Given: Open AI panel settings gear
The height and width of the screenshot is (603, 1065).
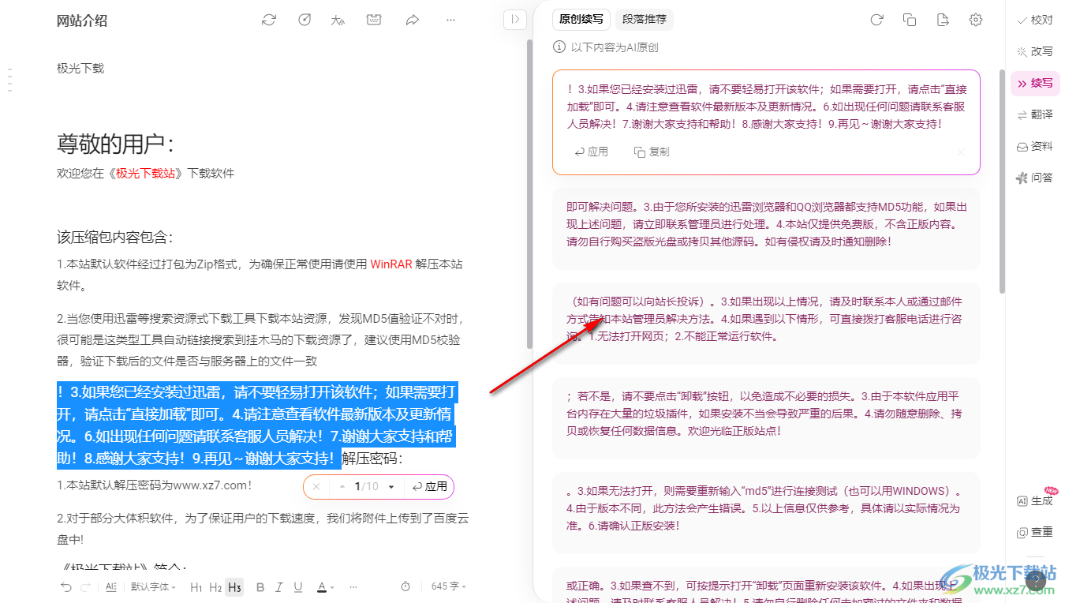Looking at the screenshot, I should 976,20.
